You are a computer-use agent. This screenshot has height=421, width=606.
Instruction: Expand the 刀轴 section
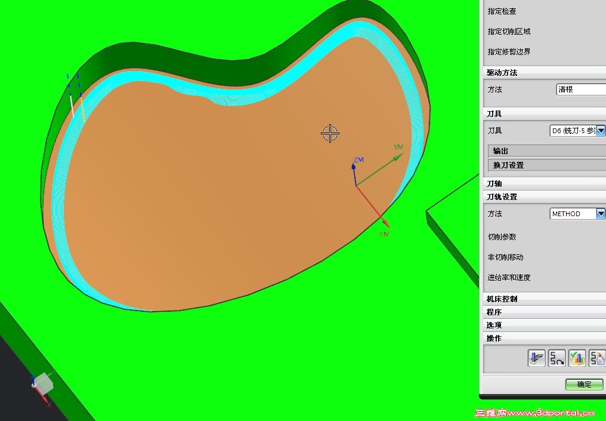pyautogui.click(x=545, y=183)
